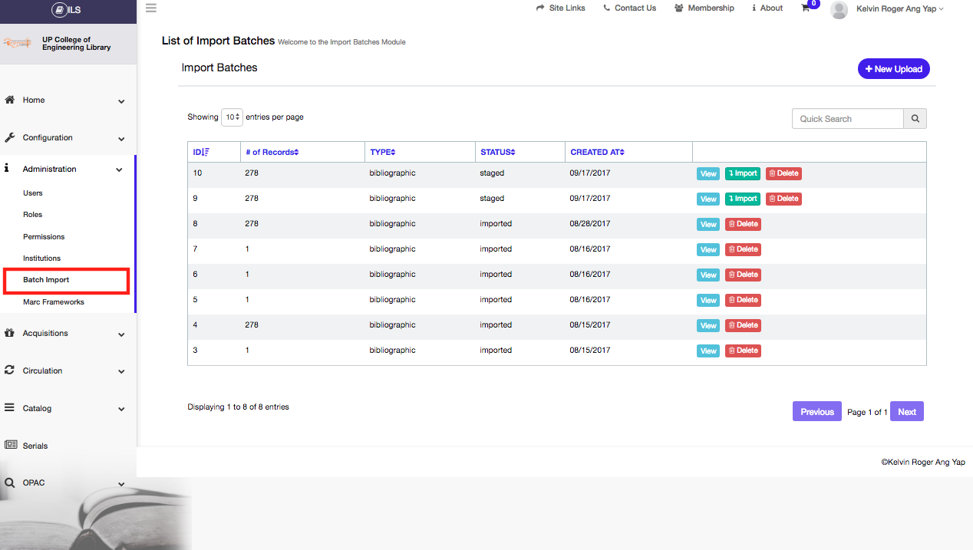Click the Quick Search input field
Screen dimensions: 973x550
tap(847, 119)
